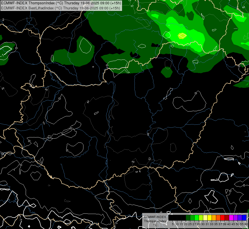
Task: Click legend tick label '40'
Action: click(229, 224)
